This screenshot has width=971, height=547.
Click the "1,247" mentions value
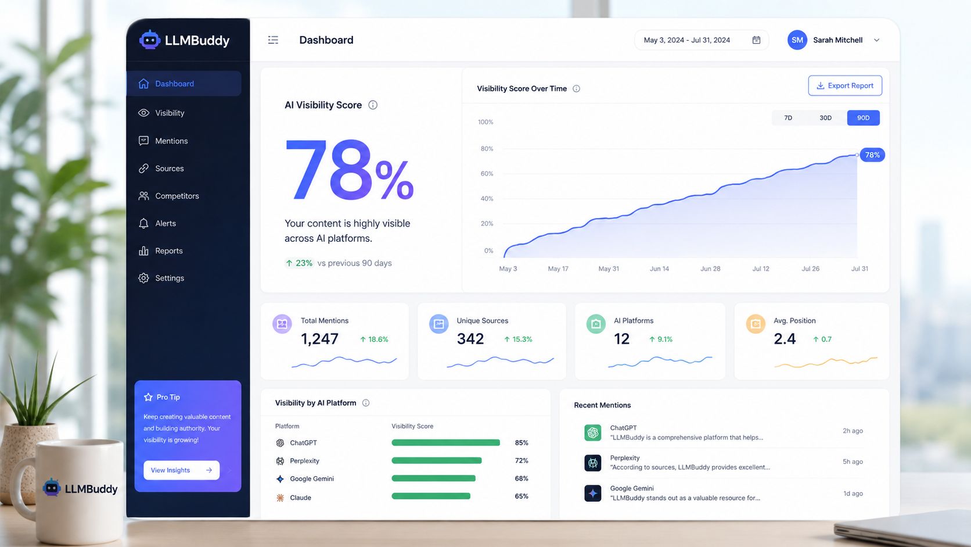click(319, 339)
